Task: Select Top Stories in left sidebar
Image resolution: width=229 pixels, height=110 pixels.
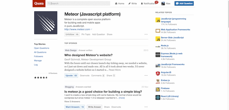Action: coord(40,44)
